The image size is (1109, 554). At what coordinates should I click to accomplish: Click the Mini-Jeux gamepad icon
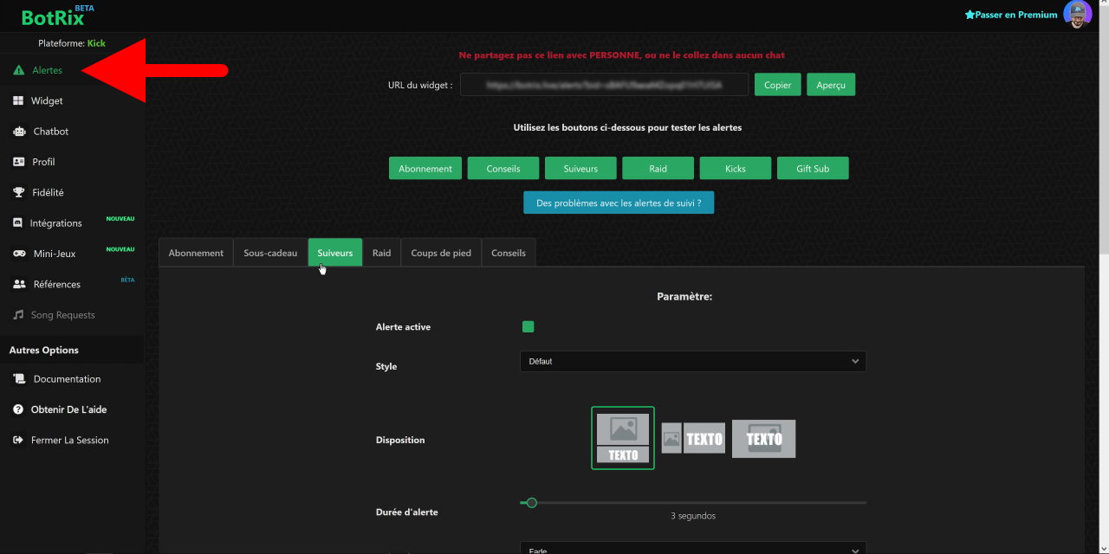pyautogui.click(x=19, y=254)
